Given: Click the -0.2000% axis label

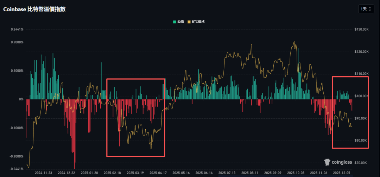Looking at the screenshot, I should coord(17,156).
